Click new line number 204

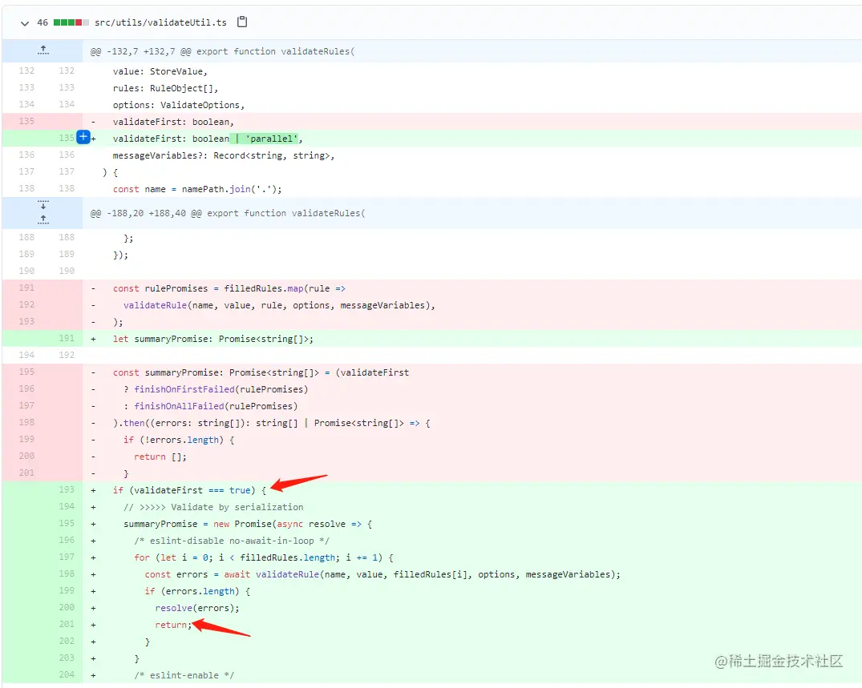[66, 674]
